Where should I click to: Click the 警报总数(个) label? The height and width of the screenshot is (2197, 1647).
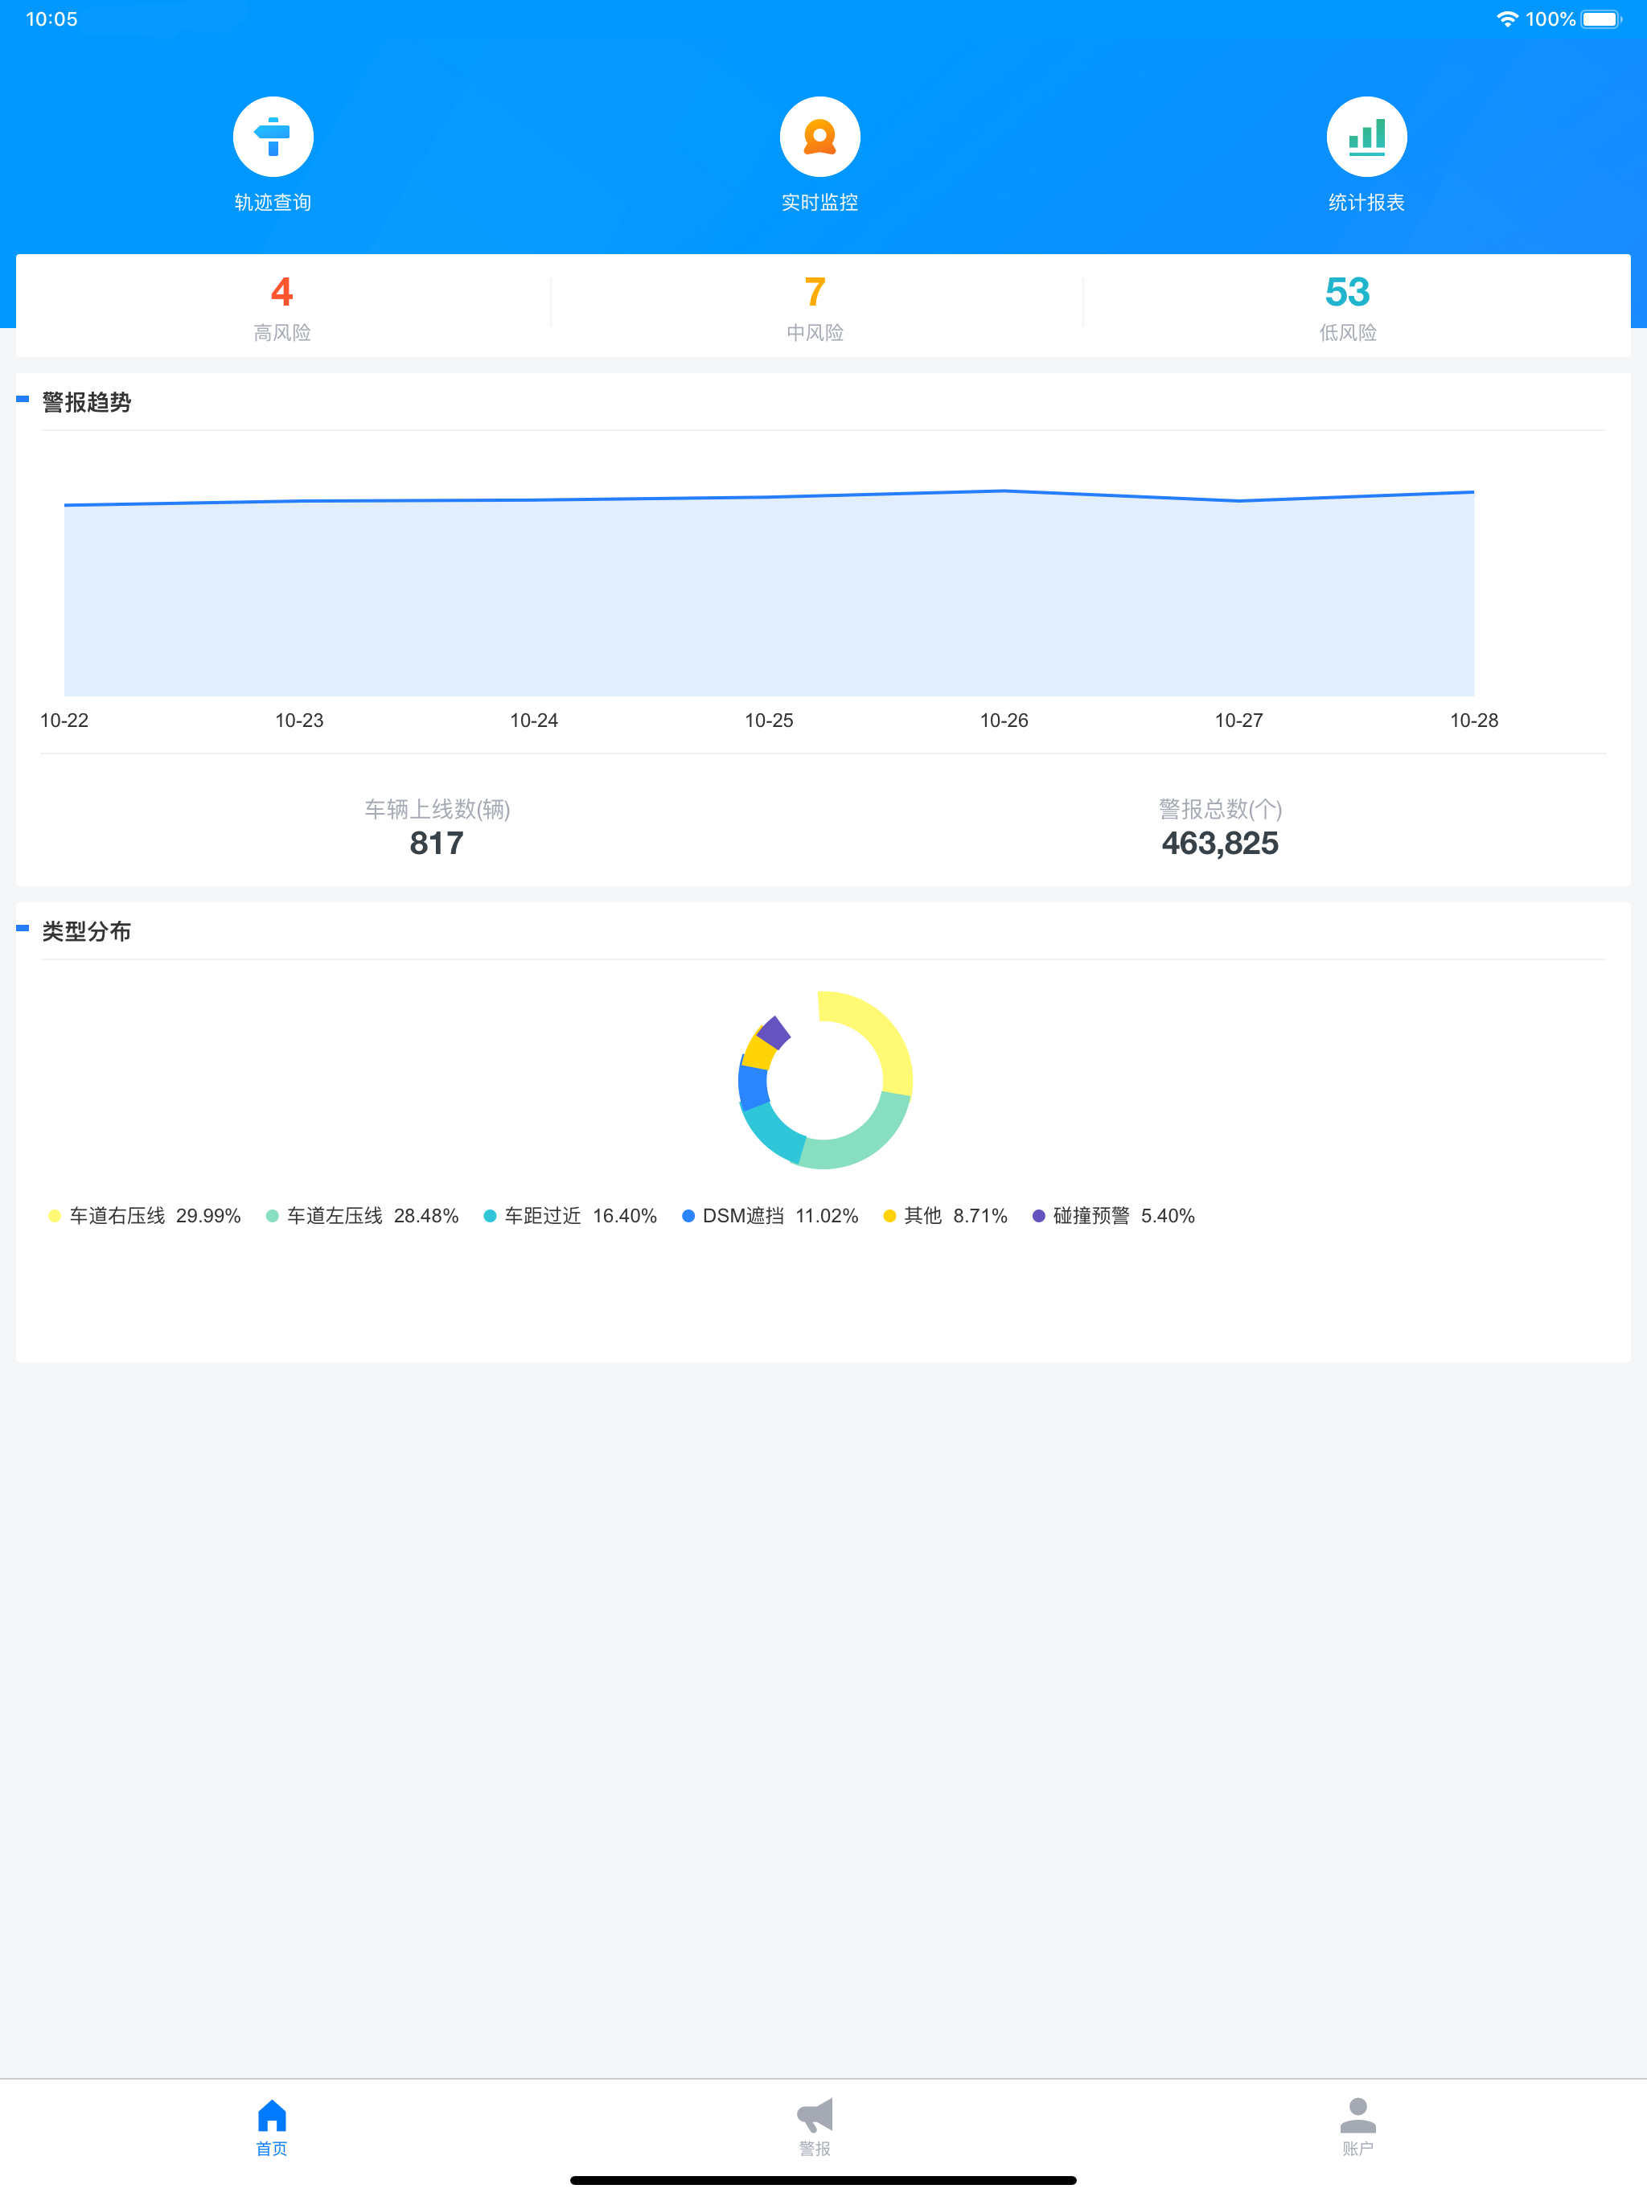1220,808
